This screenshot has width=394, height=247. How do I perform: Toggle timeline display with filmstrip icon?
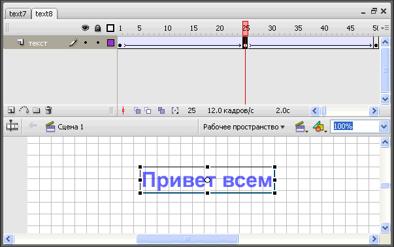12,125
